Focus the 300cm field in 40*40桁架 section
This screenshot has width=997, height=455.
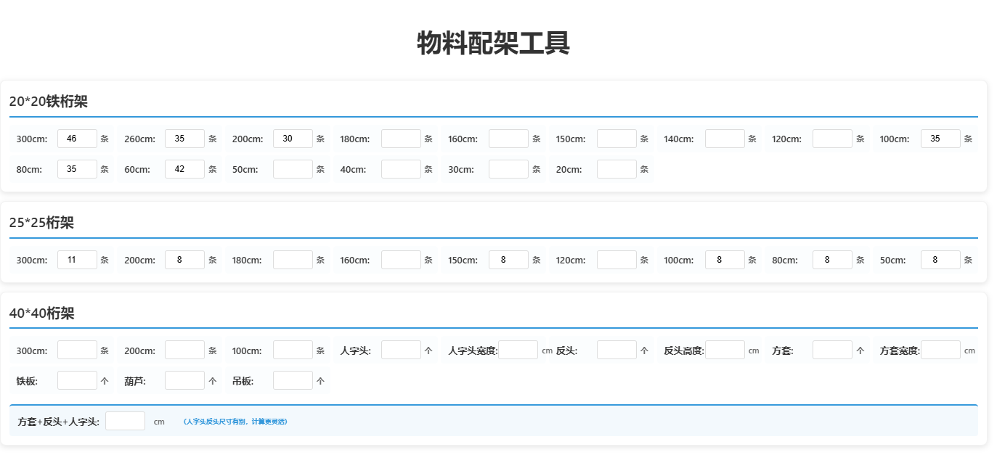(x=77, y=350)
